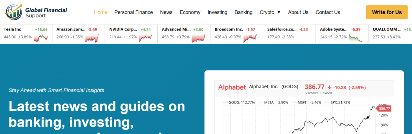Viewport: 412px width, 134px height.
Task: Select the QUALCOMM ticker entry
Action: tap(390, 33)
